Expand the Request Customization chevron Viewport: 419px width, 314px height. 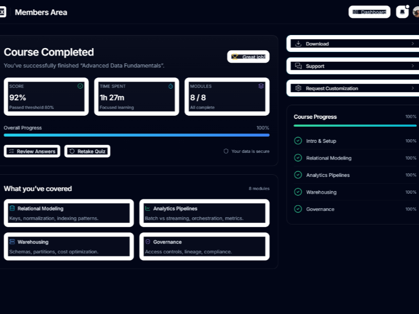pyautogui.click(x=412, y=88)
